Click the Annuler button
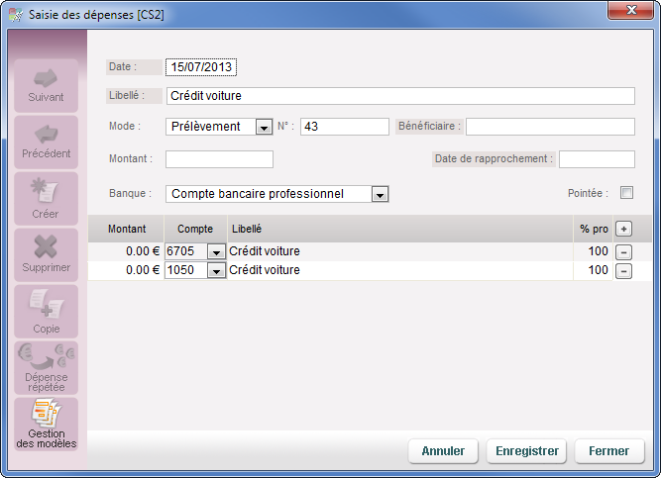The image size is (661, 478). pos(443,450)
